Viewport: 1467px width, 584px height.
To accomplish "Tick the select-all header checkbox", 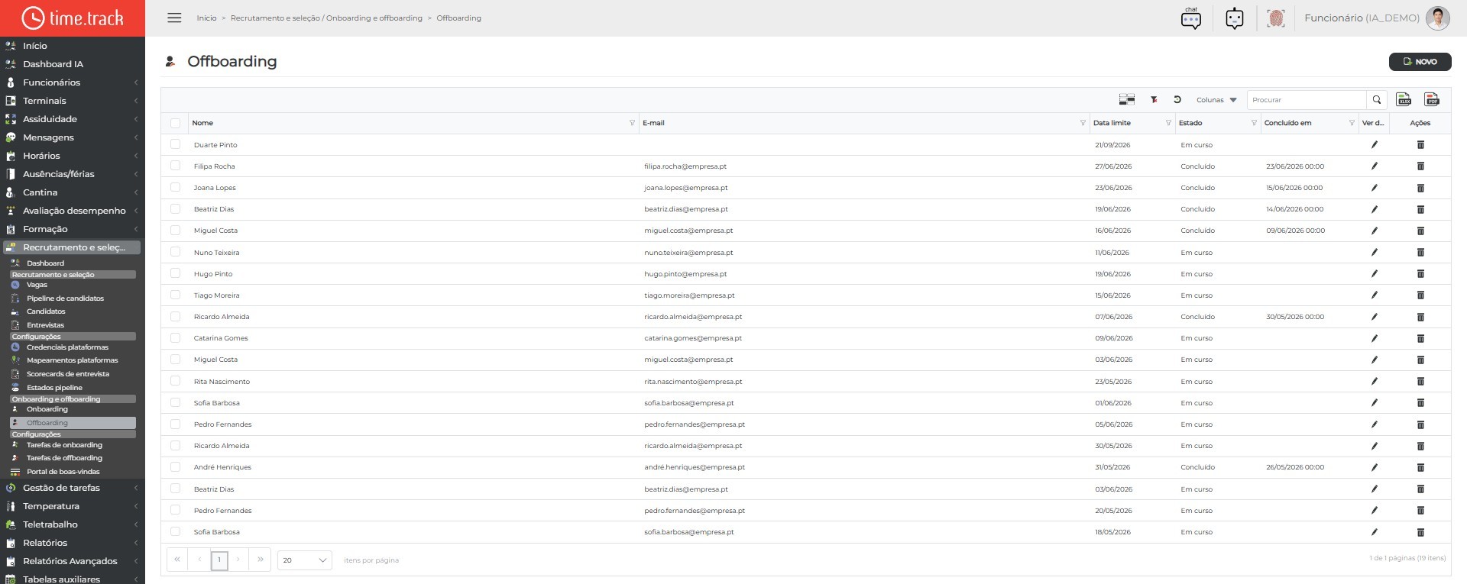I will (175, 123).
